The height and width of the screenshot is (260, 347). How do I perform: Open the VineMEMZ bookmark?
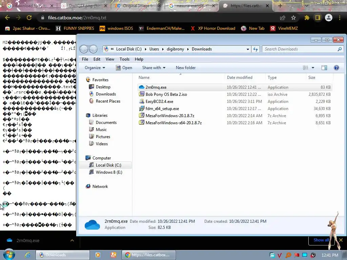tap(284, 28)
